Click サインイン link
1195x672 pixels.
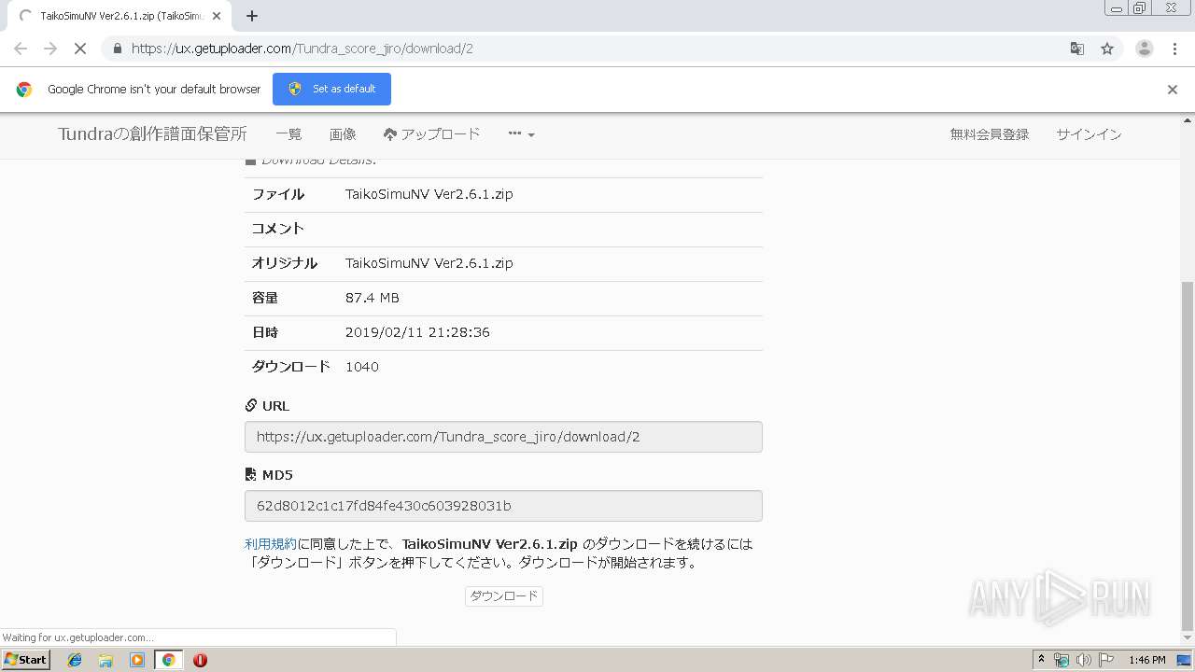click(x=1089, y=134)
